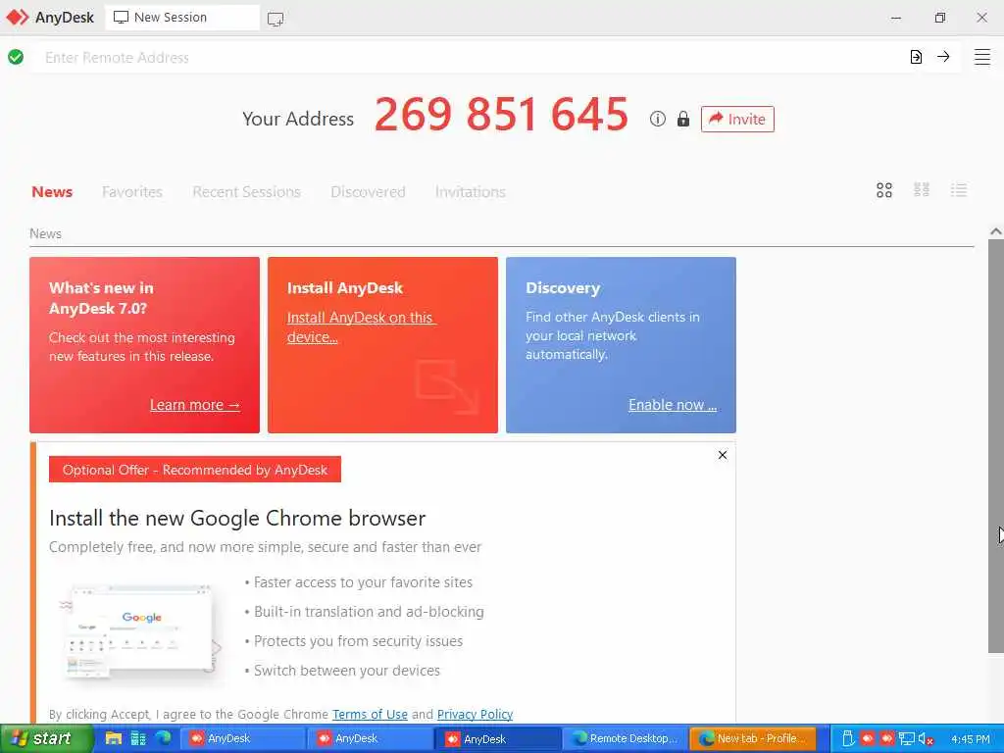Click the green connection status checkmark icon
The height and width of the screenshot is (753, 1004).
(16, 57)
